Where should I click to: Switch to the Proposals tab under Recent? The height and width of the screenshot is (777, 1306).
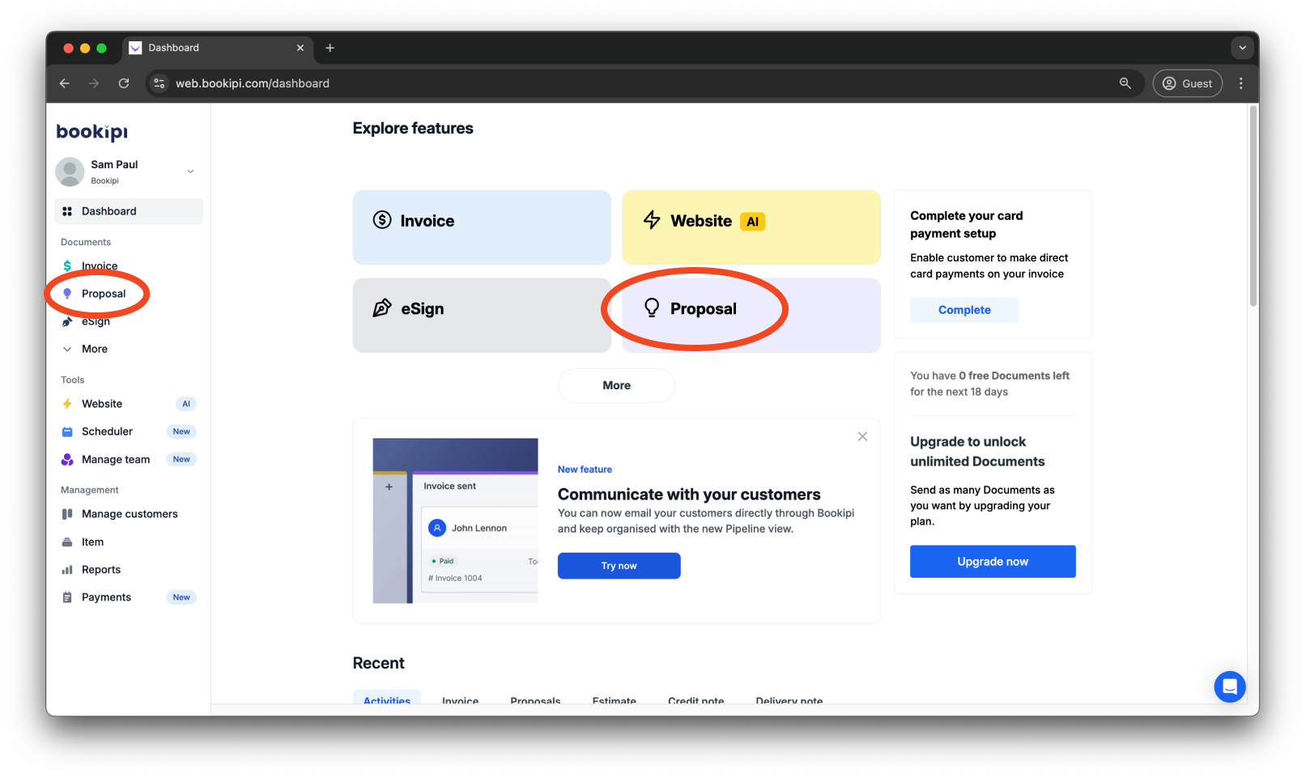point(534,699)
